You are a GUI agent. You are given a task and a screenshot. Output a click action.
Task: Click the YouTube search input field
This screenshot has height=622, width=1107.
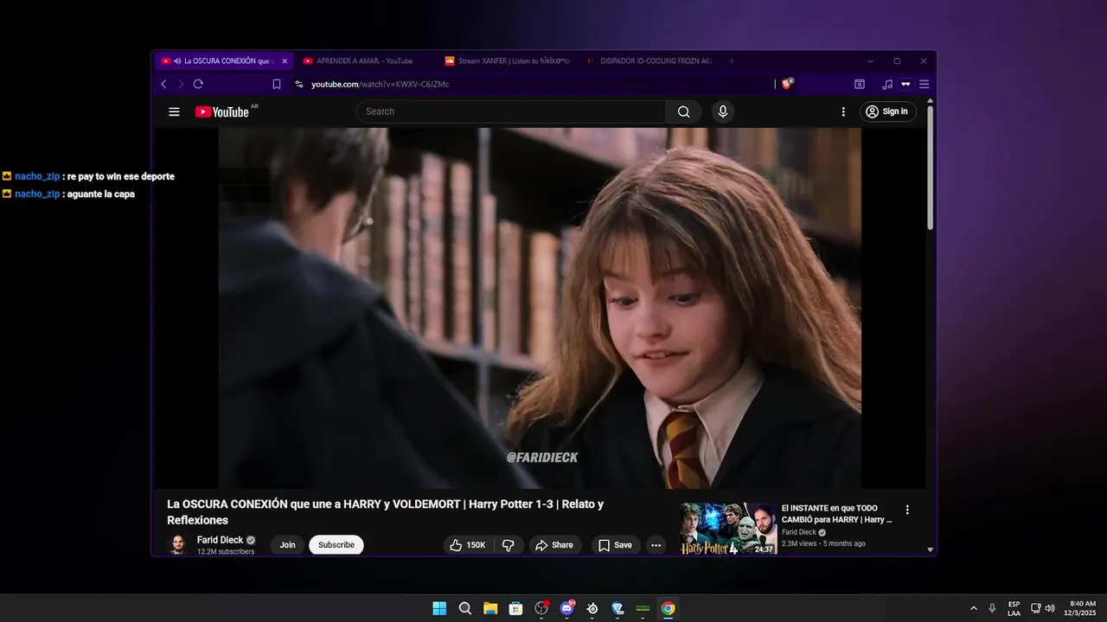coord(511,111)
